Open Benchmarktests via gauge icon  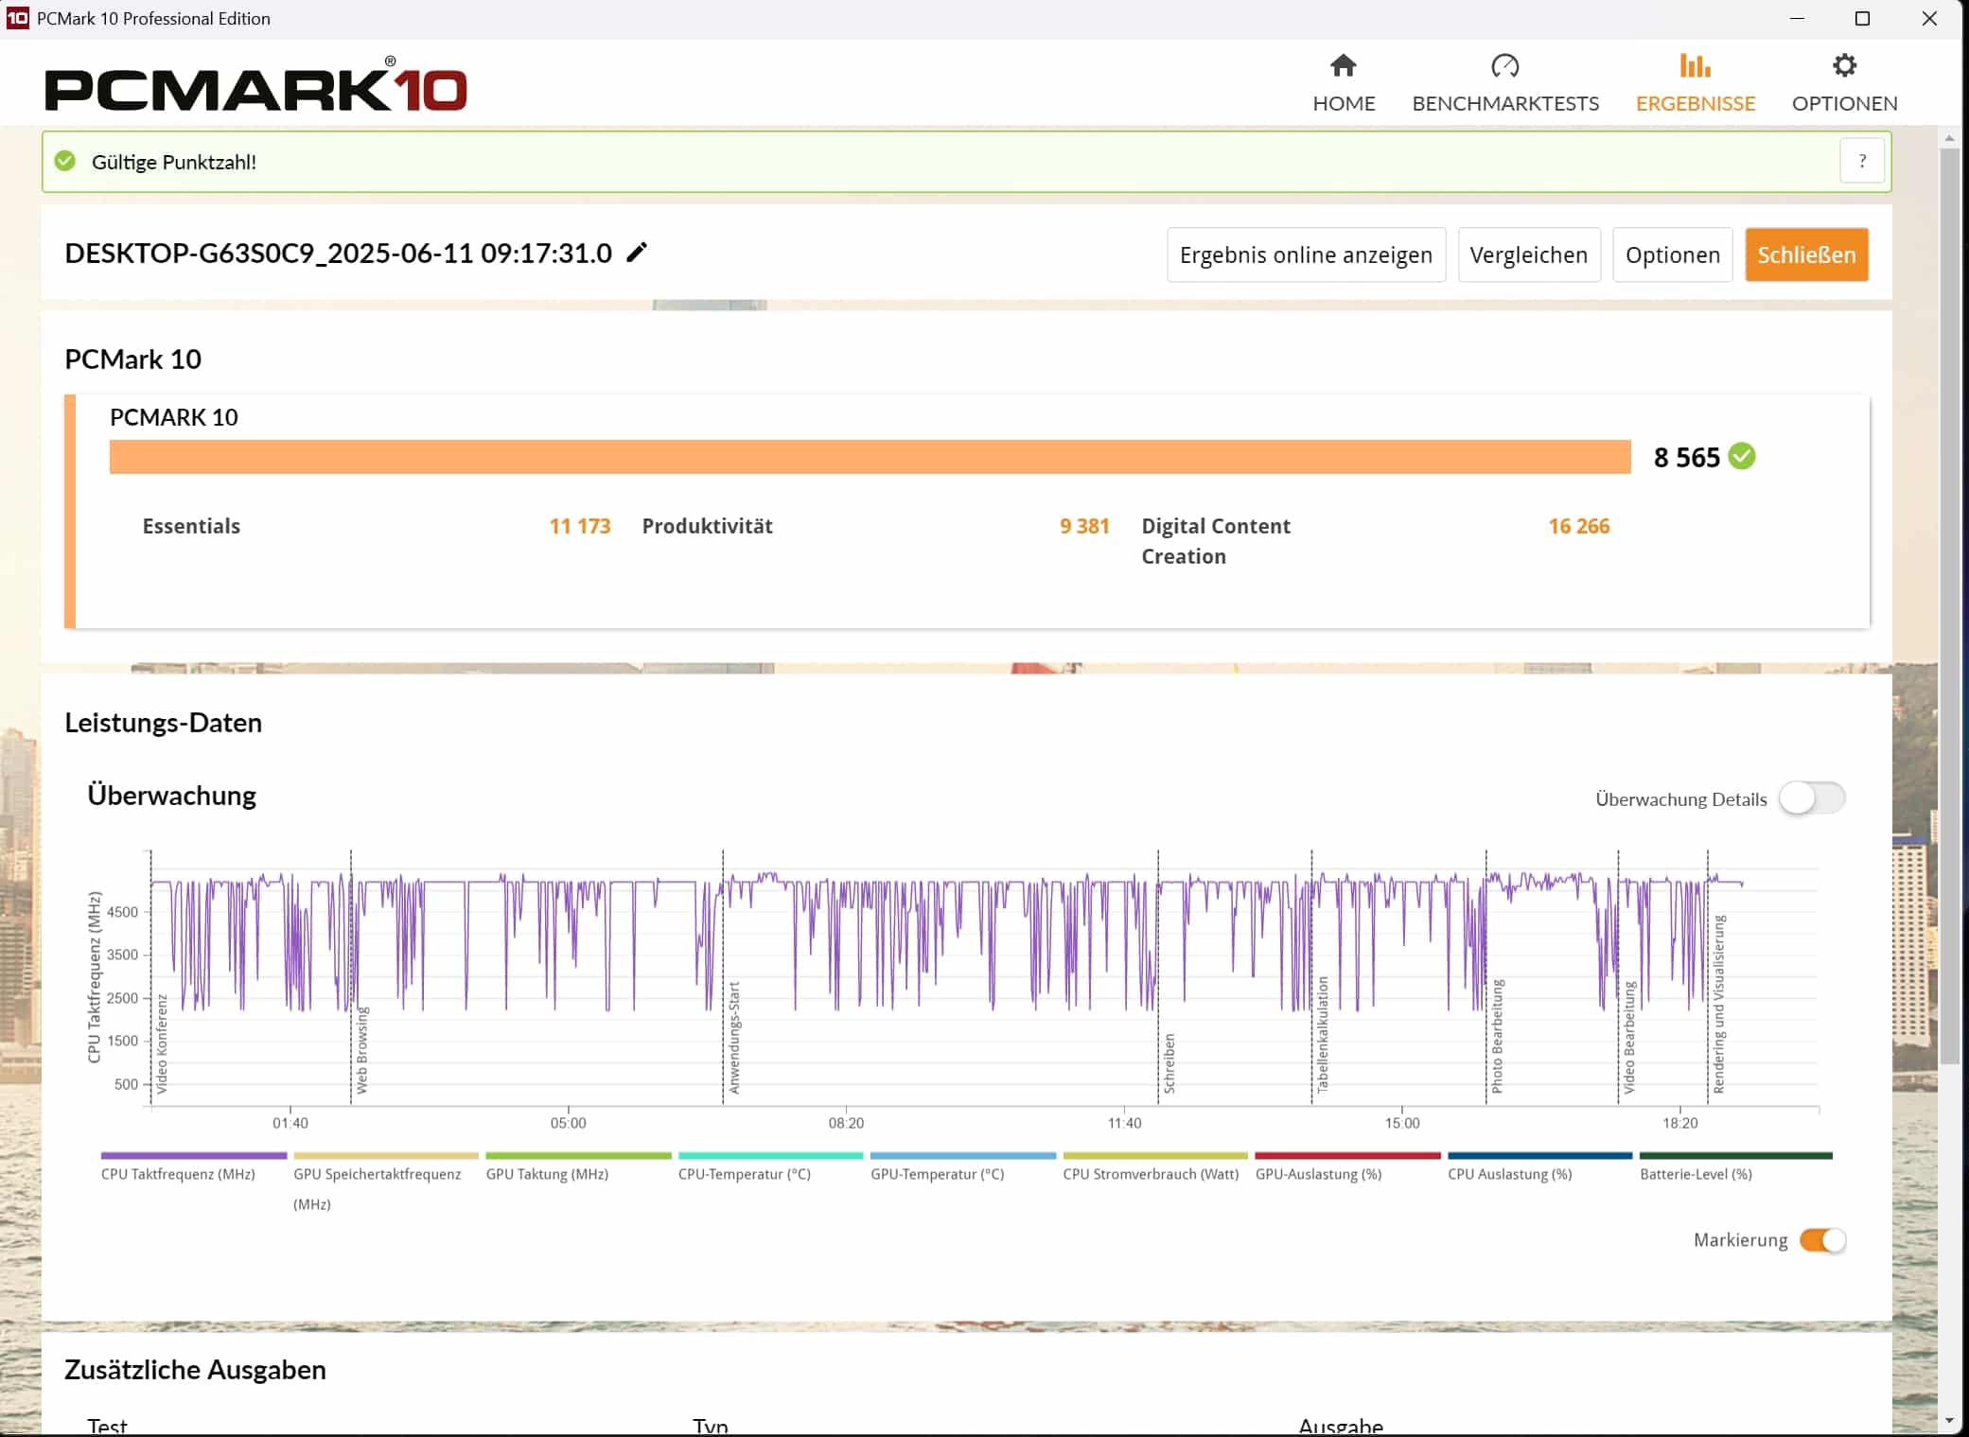pos(1504,66)
